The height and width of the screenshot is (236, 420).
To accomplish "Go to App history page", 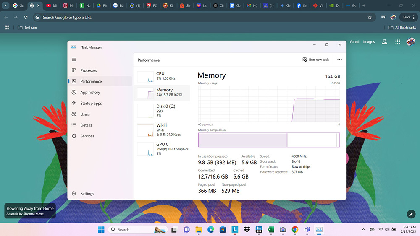I will click(x=100, y=93).
